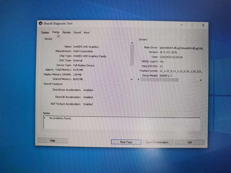Switch to the Sound tab
The image size is (231, 173).
coord(77,32)
